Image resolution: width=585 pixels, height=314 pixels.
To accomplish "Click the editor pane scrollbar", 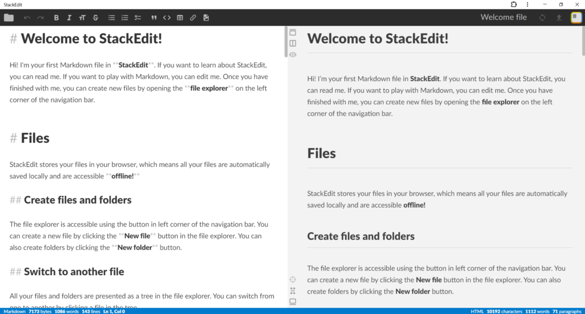I will pos(286,42).
